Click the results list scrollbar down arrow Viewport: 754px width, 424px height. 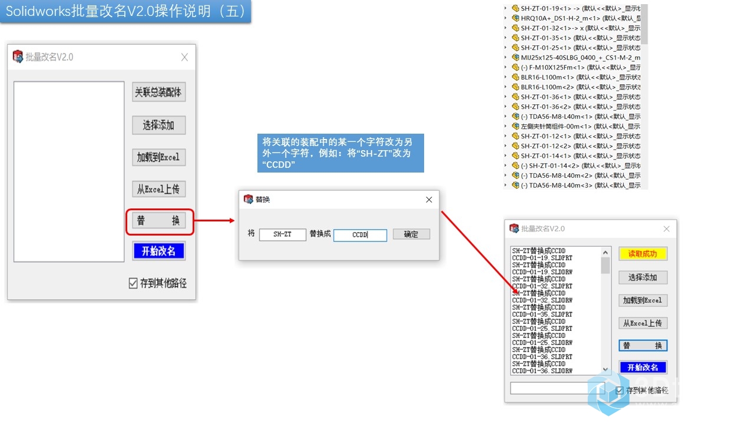(x=606, y=370)
